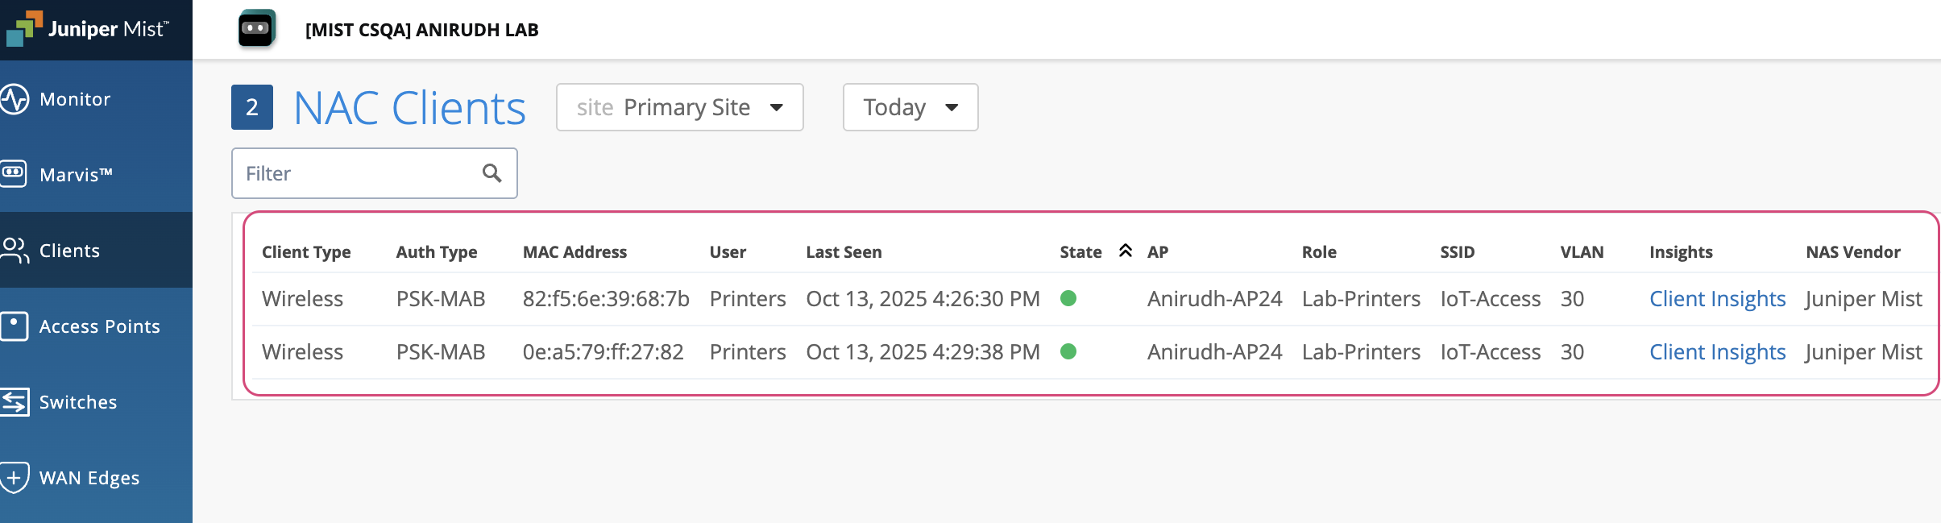Toggle State column sort arrow

click(x=1126, y=251)
